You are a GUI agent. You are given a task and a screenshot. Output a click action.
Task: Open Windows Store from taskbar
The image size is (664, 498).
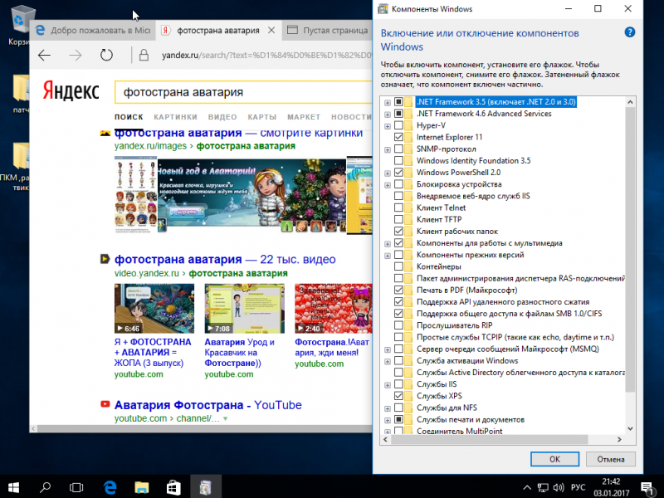point(173,487)
